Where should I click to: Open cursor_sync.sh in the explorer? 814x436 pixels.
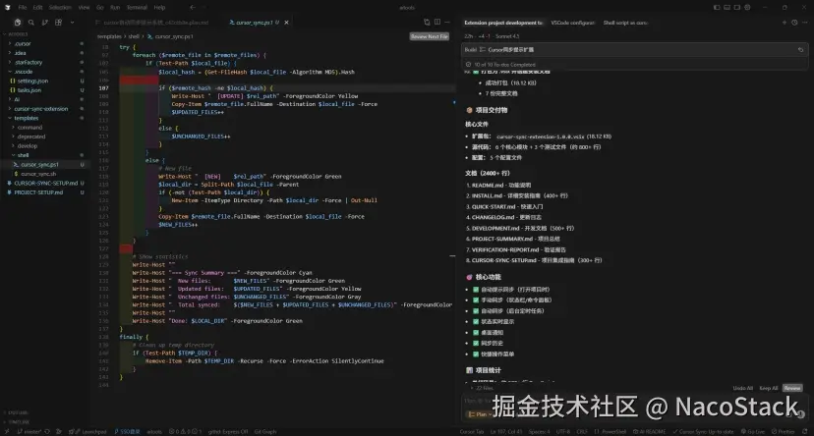pyautogui.click(x=38, y=174)
